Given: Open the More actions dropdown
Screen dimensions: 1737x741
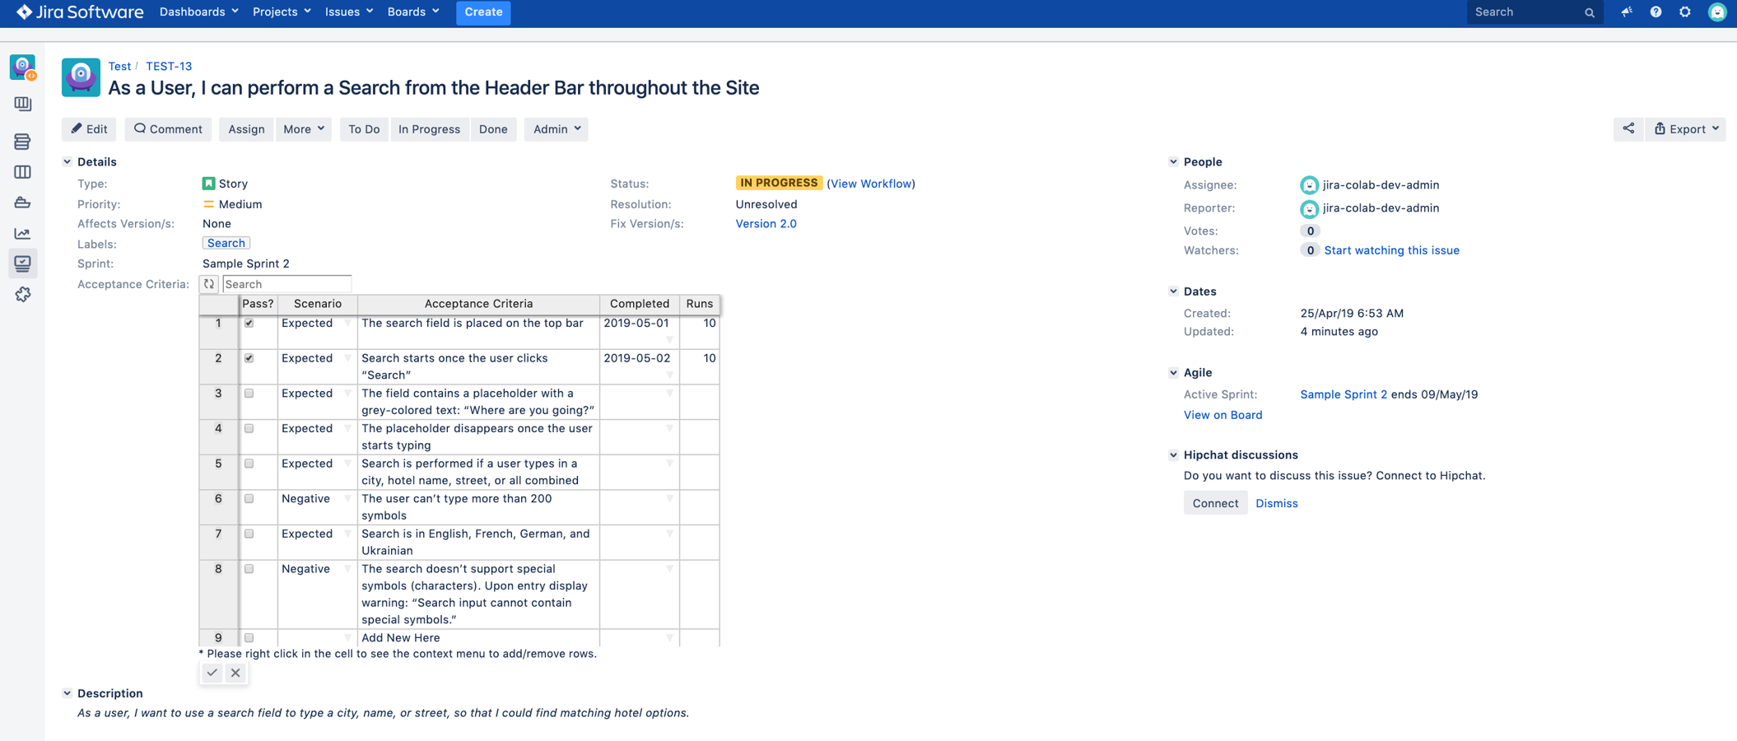Looking at the screenshot, I should [304, 129].
